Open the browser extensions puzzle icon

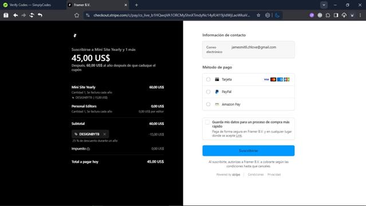click(328, 15)
